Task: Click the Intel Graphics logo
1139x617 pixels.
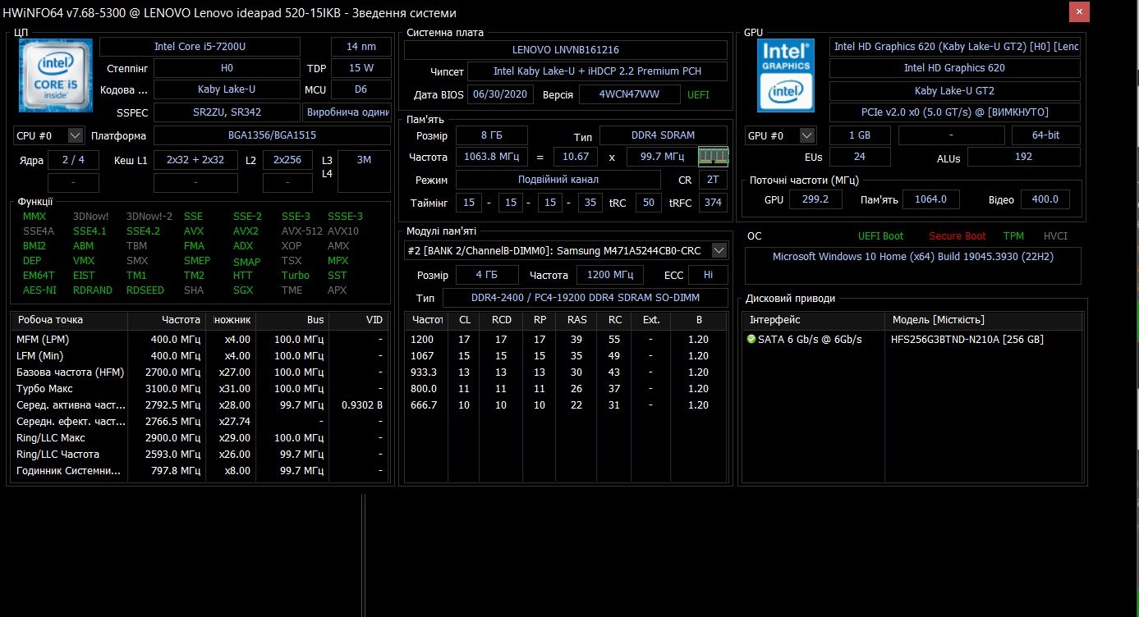Action: tap(786, 75)
